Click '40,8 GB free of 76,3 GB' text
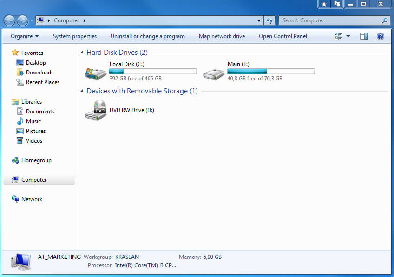This screenshot has height=277, width=394. [255, 79]
